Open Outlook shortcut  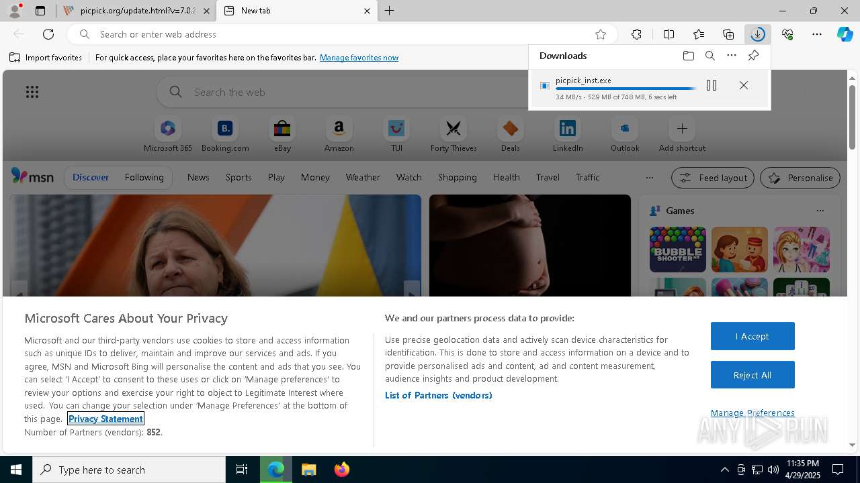tap(625, 135)
